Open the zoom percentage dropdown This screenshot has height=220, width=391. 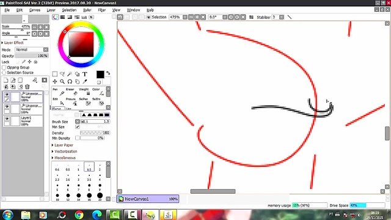[185, 17]
